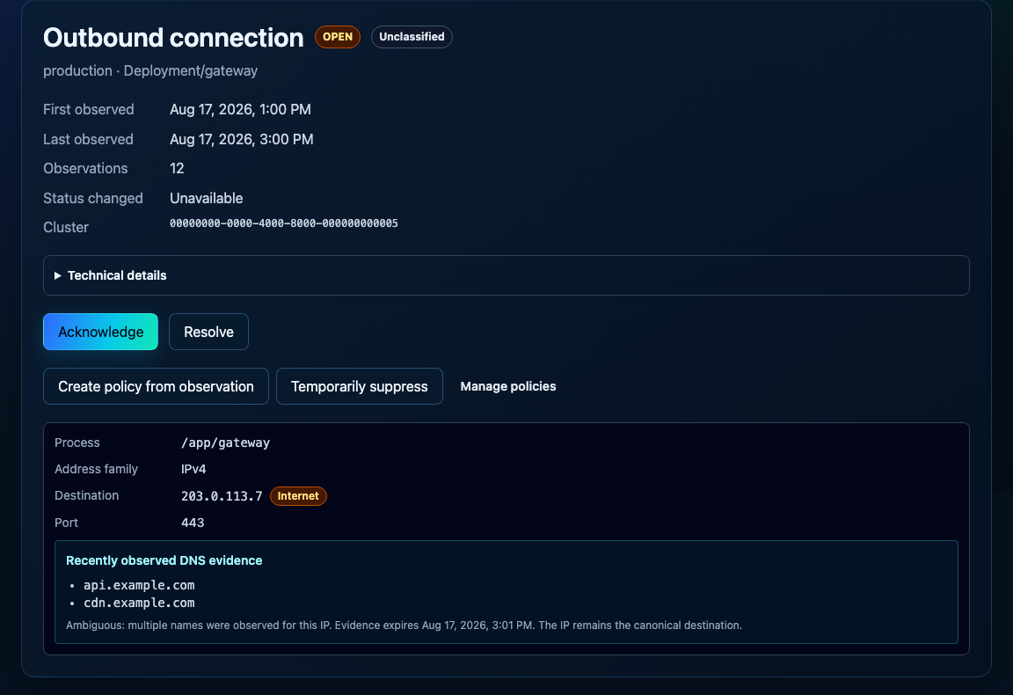1013x695 pixels.
Task: Click the Port label
Action: coord(66,523)
